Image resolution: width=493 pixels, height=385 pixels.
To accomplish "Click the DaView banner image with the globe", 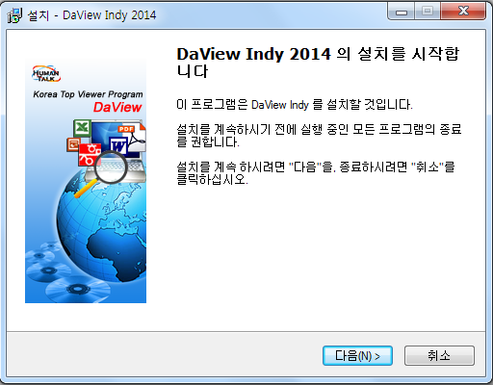I will [86, 181].
